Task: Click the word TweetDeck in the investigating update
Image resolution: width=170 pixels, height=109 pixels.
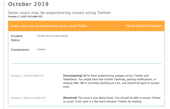Action: pyautogui.click(x=71, y=79)
